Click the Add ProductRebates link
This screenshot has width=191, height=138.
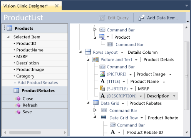point(36,83)
